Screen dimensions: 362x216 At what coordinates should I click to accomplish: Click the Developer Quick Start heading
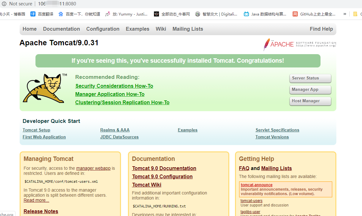(51, 121)
